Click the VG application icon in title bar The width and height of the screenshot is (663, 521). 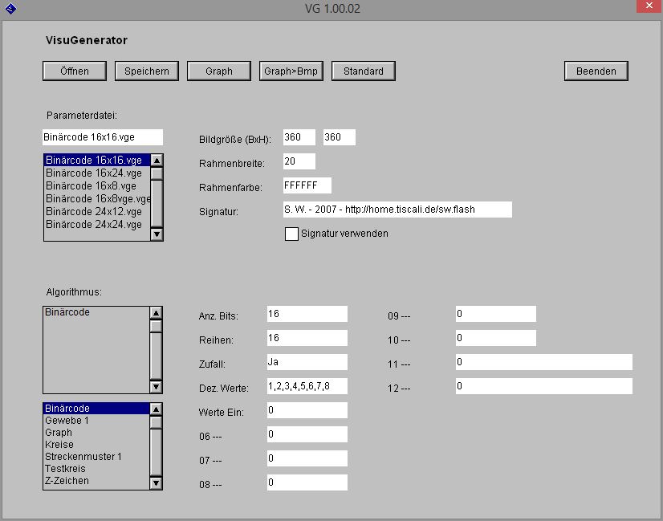[11, 8]
